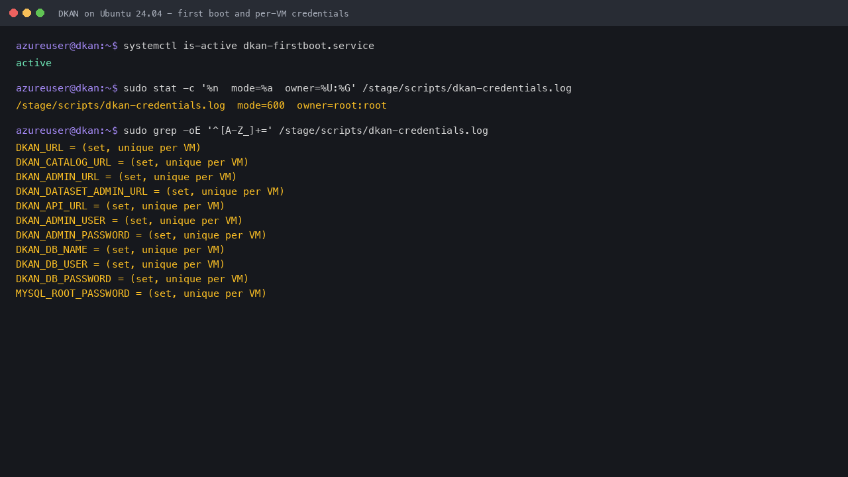
Task: Click the sudo grep -oE command line
Action: pyautogui.click(x=305, y=131)
